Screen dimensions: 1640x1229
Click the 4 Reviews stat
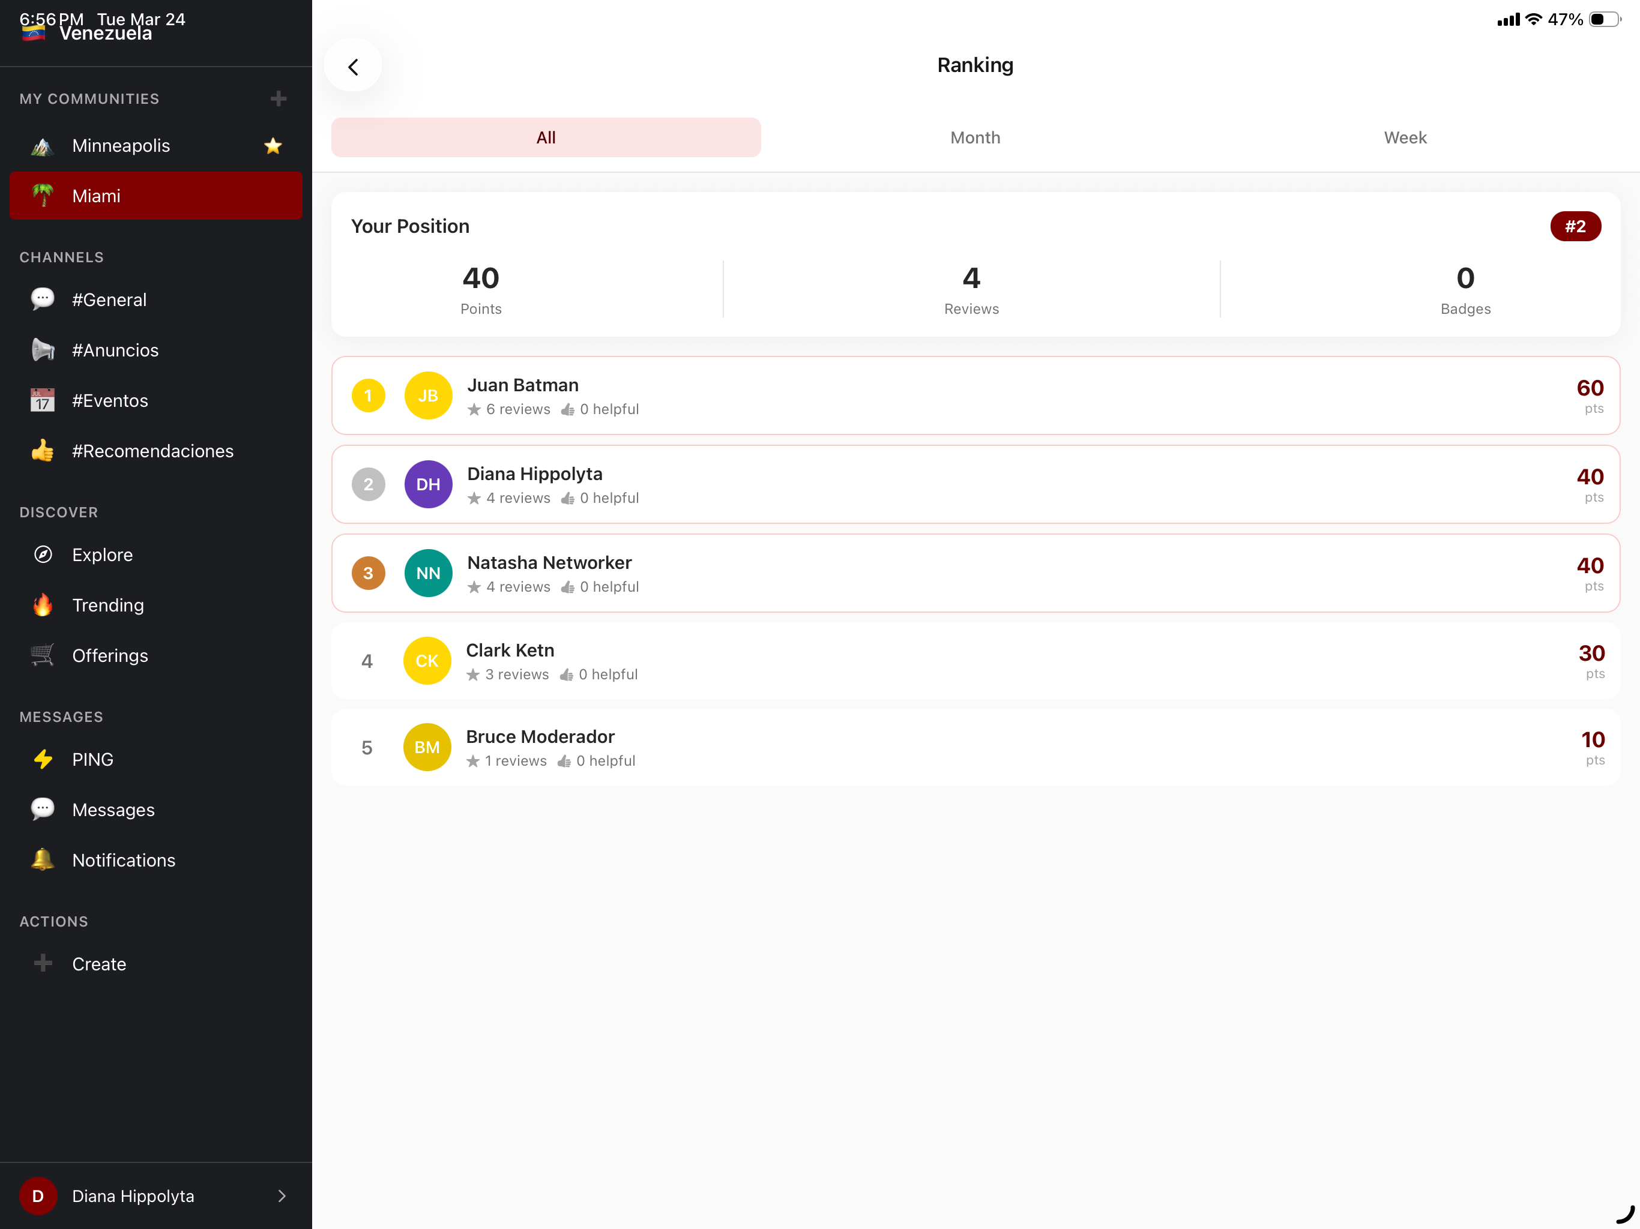coord(971,289)
